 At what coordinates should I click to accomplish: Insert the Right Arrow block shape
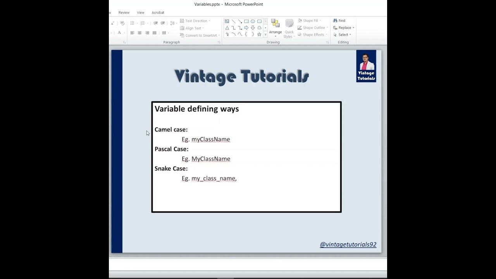(246, 28)
